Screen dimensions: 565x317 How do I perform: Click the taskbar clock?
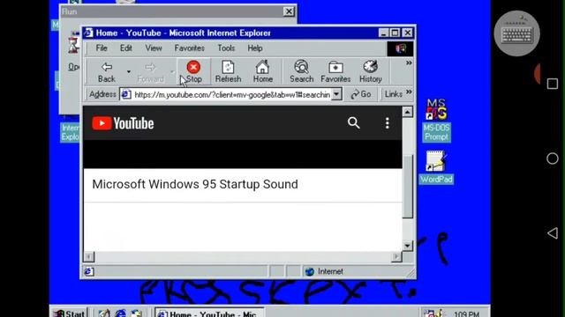click(467, 313)
